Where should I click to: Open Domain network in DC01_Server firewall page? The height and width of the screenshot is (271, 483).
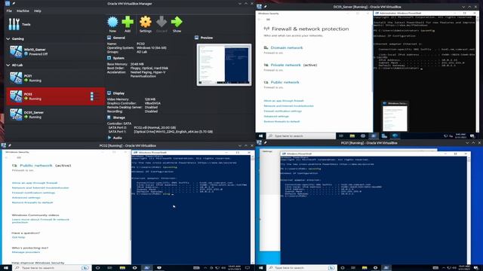tap(287, 47)
